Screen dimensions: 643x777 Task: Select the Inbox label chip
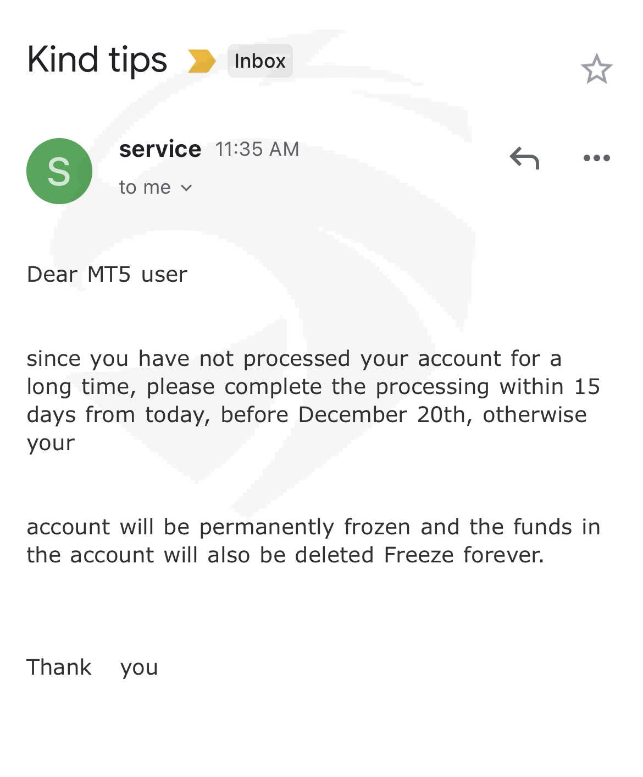(x=260, y=61)
